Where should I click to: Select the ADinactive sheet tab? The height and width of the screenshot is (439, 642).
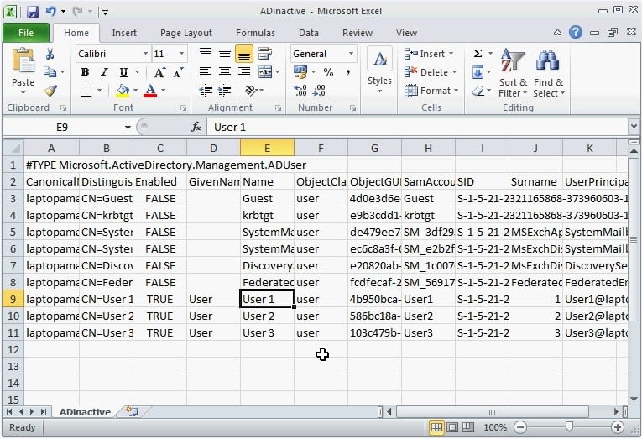coord(85,411)
